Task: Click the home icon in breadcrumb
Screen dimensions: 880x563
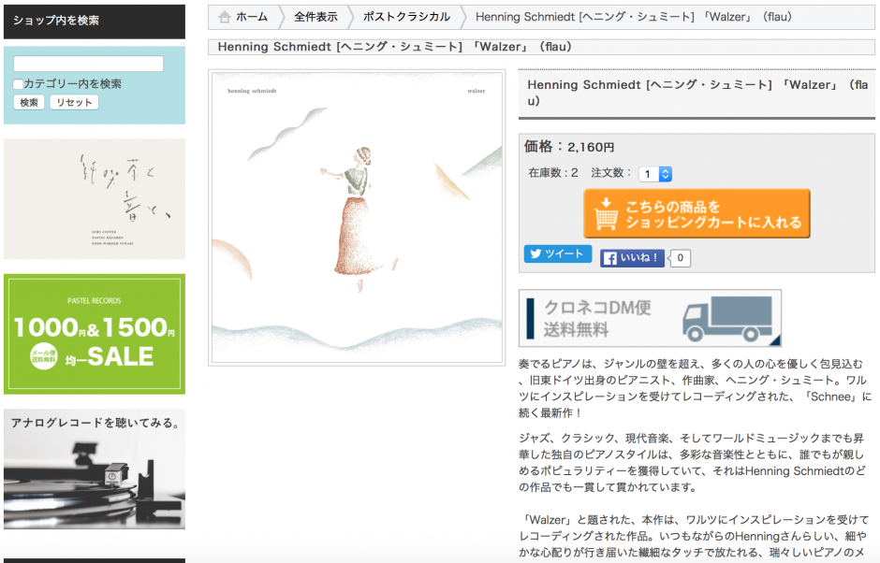Action: [225, 17]
